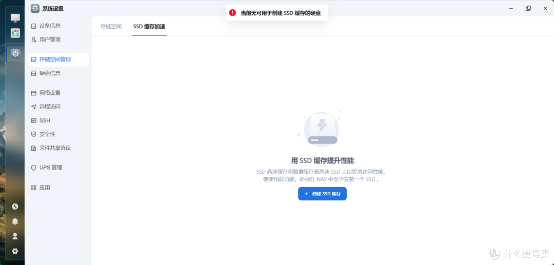Click the 系统设置 window title gear icon
Viewport: 554px width, 265px height.
pos(35,9)
